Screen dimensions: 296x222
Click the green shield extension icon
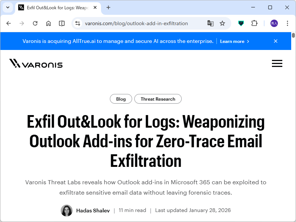241,23
